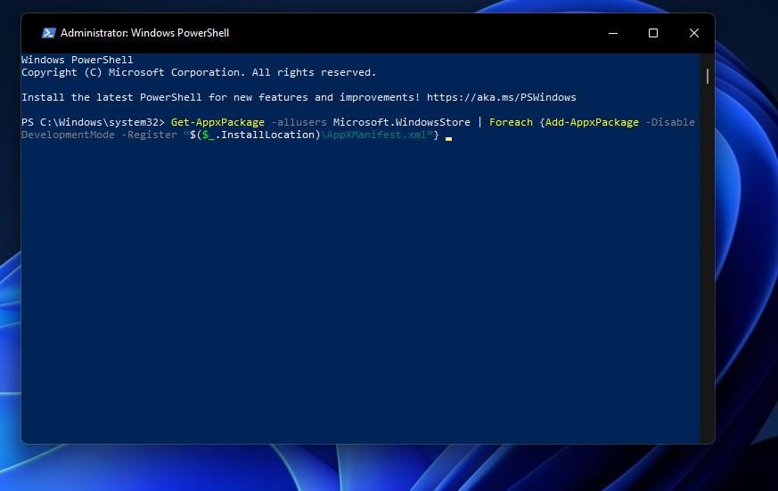778x491 pixels.
Task: Click the PS C:\Windows\system32> prompt
Action: coord(93,122)
